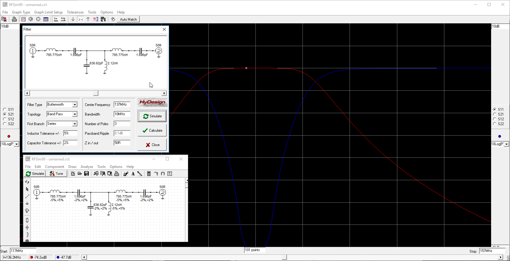Click the down arrow marker icon
The height and width of the screenshot is (261, 510).
pos(73,19)
